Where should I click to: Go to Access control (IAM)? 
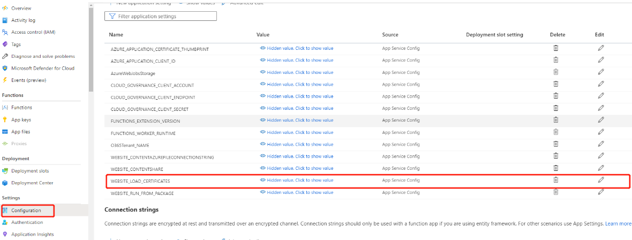(33, 32)
